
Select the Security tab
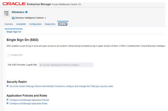(x=63, y=24)
